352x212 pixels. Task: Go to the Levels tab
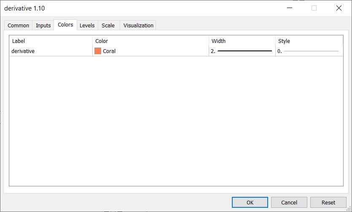pos(87,26)
